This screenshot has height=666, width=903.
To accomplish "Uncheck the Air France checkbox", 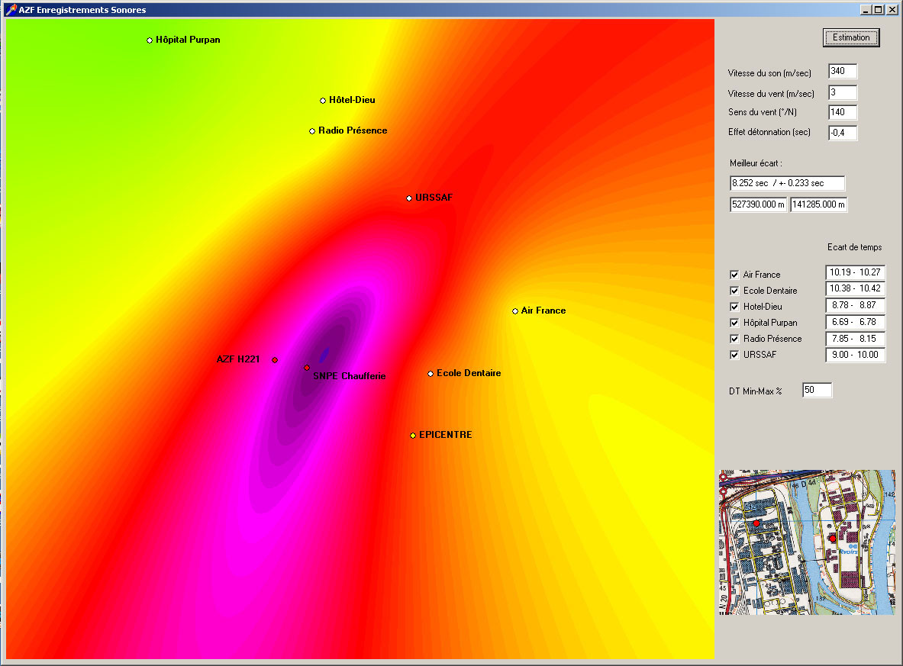I will pos(734,275).
